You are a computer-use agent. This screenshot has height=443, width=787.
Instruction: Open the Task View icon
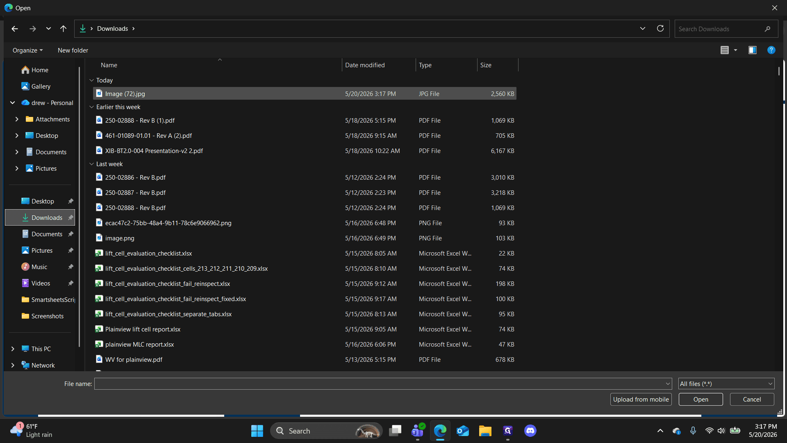pyautogui.click(x=395, y=431)
